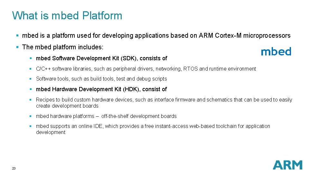This screenshot has width=309, height=174.
Task: Click the slide number 23
Action: pyautogui.click(x=14, y=168)
